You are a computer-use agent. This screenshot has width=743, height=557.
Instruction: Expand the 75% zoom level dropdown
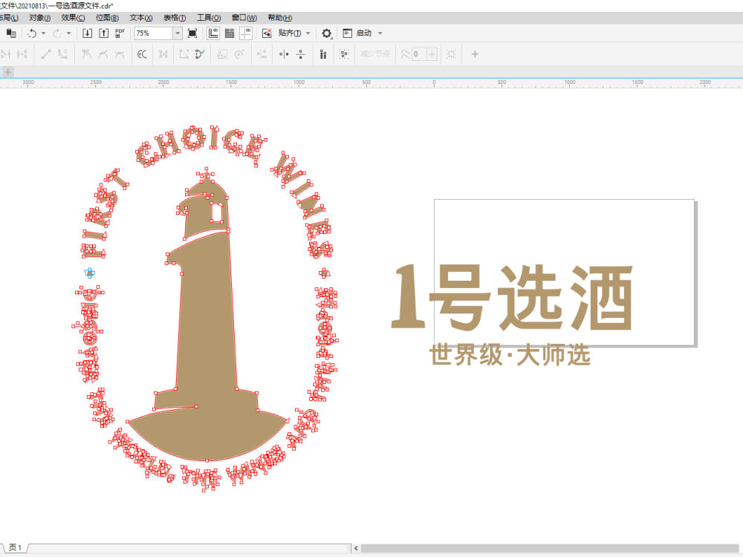pos(178,33)
